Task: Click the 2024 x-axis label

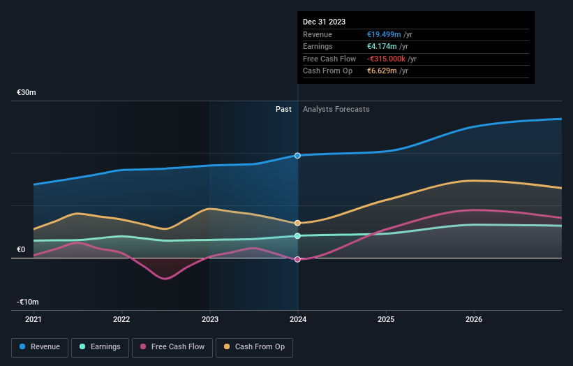Action: pyautogui.click(x=298, y=320)
